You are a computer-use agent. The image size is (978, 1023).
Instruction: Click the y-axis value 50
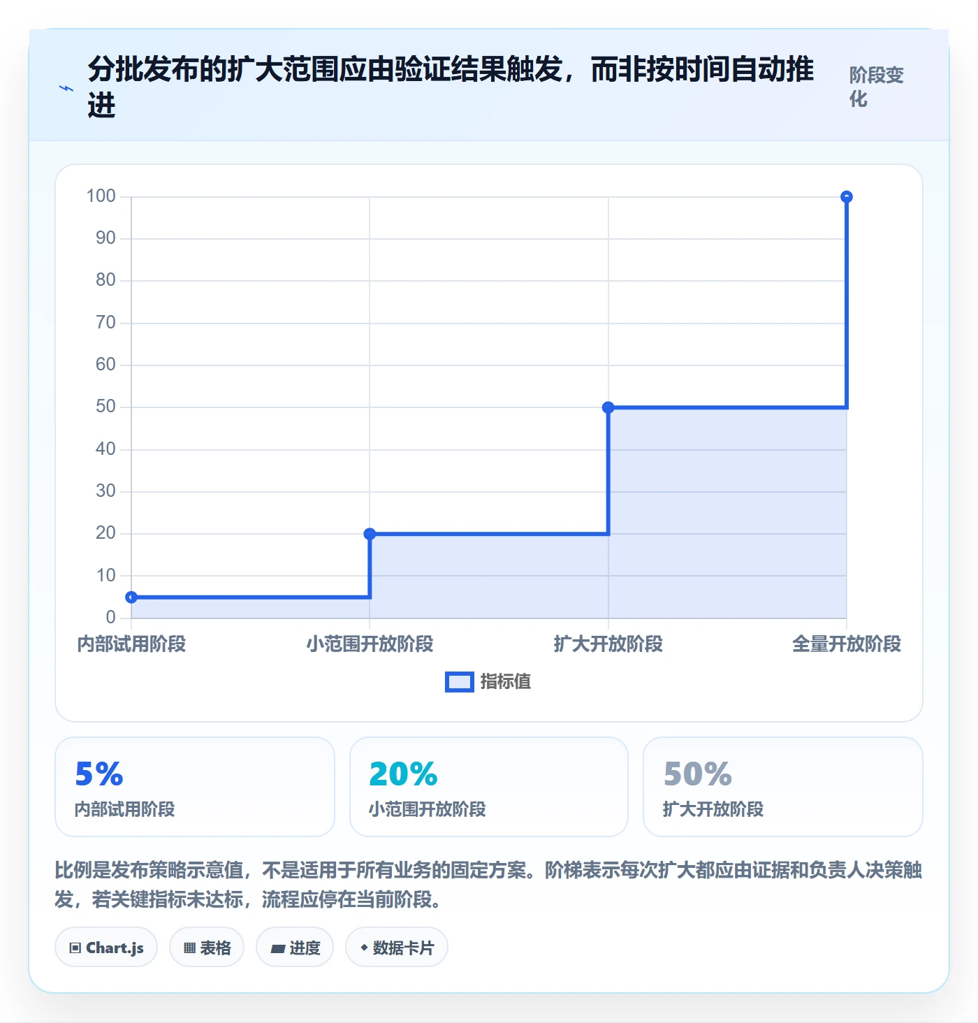tap(105, 407)
